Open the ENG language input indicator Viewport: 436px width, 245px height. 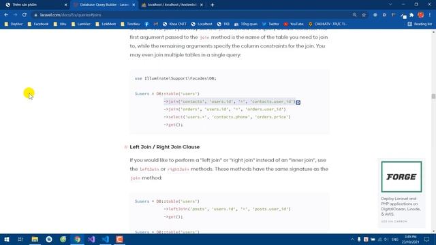point(395,240)
